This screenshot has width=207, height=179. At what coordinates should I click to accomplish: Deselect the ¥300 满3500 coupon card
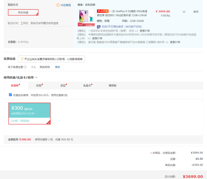point(29,113)
